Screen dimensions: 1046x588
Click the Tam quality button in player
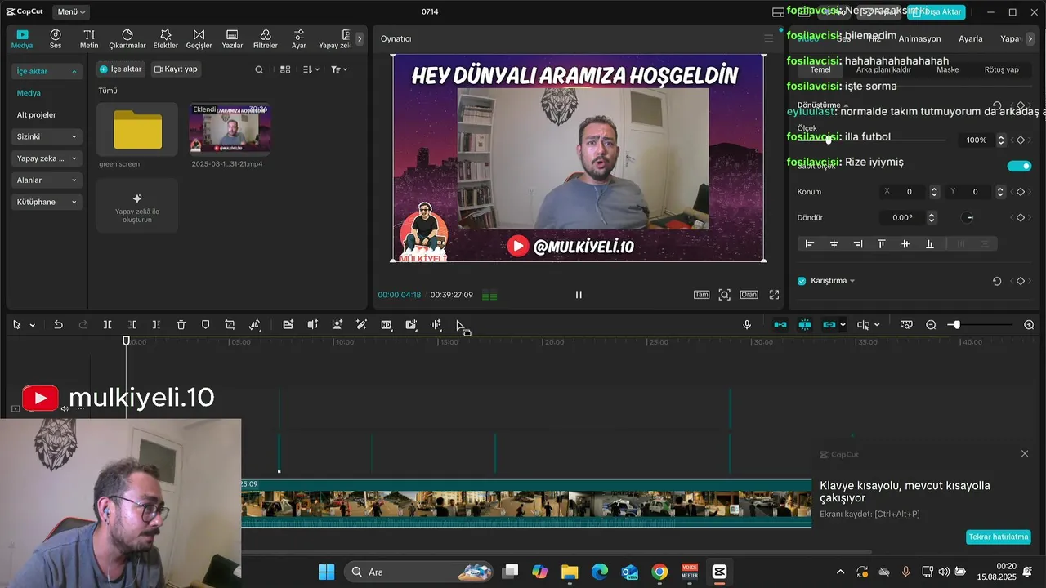tap(701, 295)
